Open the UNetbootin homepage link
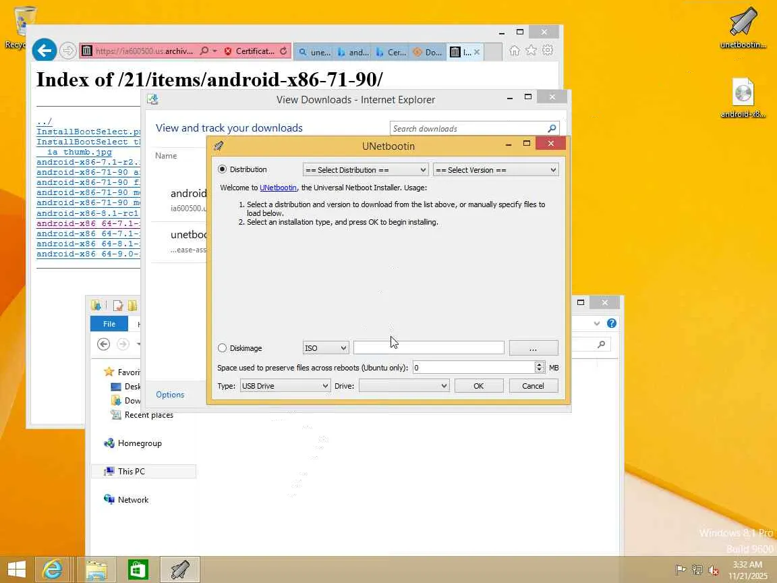The height and width of the screenshot is (583, 777). click(x=278, y=188)
